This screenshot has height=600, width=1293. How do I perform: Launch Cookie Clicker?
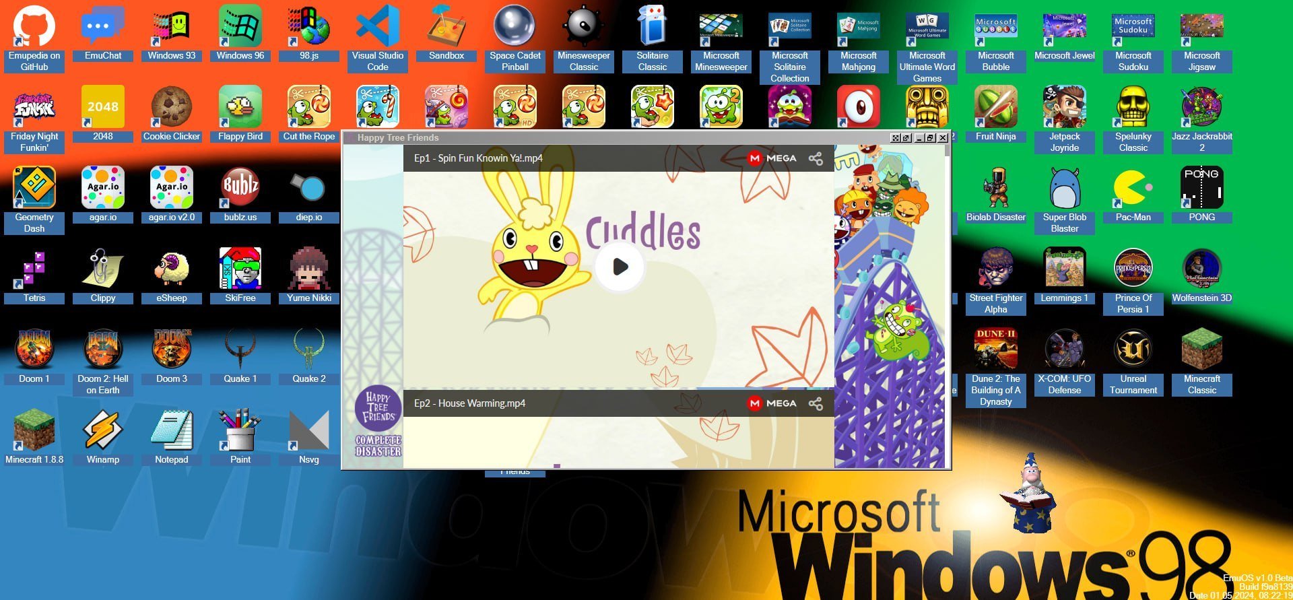pyautogui.click(x=172, y=113)
